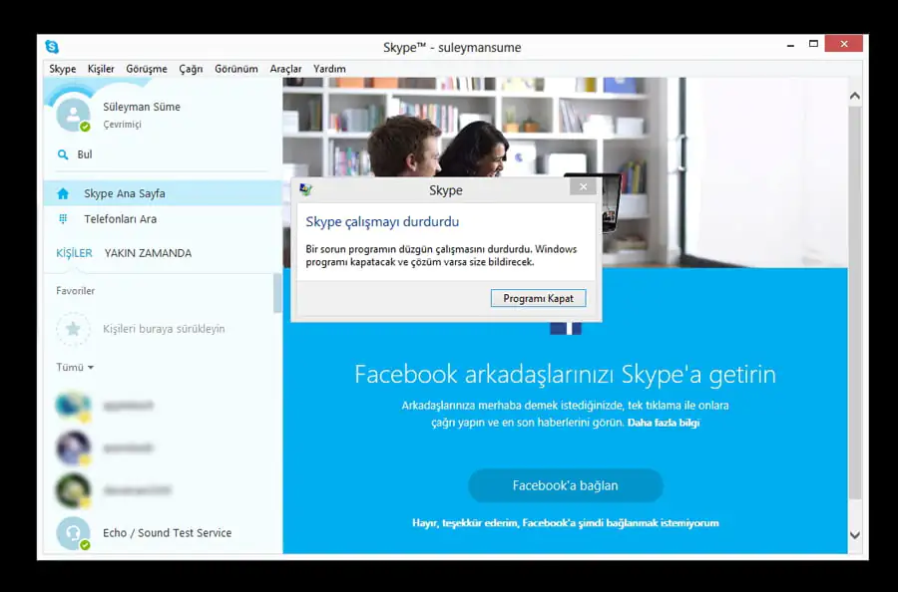Open the Skype menu
The height and width of the screenshot is (592, 898).
click(x=63, y=69)
